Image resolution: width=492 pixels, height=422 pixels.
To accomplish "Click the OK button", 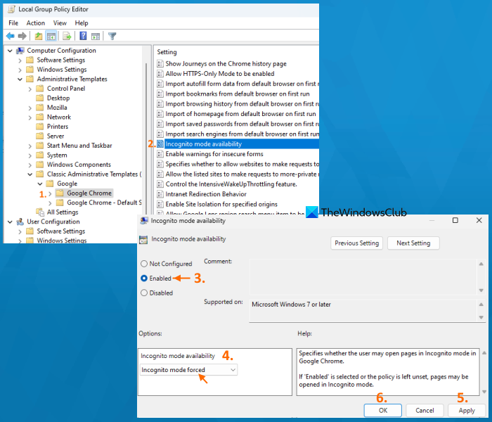I will click(383, 410).
